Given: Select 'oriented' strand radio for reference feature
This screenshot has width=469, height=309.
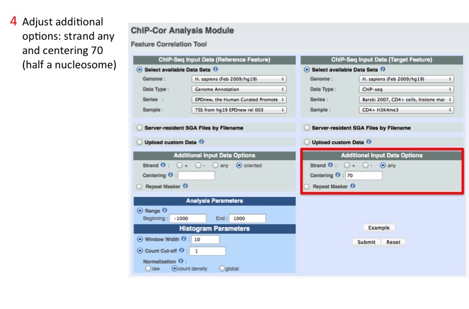Looking at the screenshot, I should pyautogui.click(x=238, y=165).
